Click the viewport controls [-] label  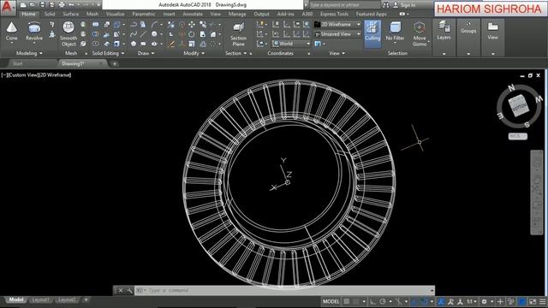(x=4, y=74)
